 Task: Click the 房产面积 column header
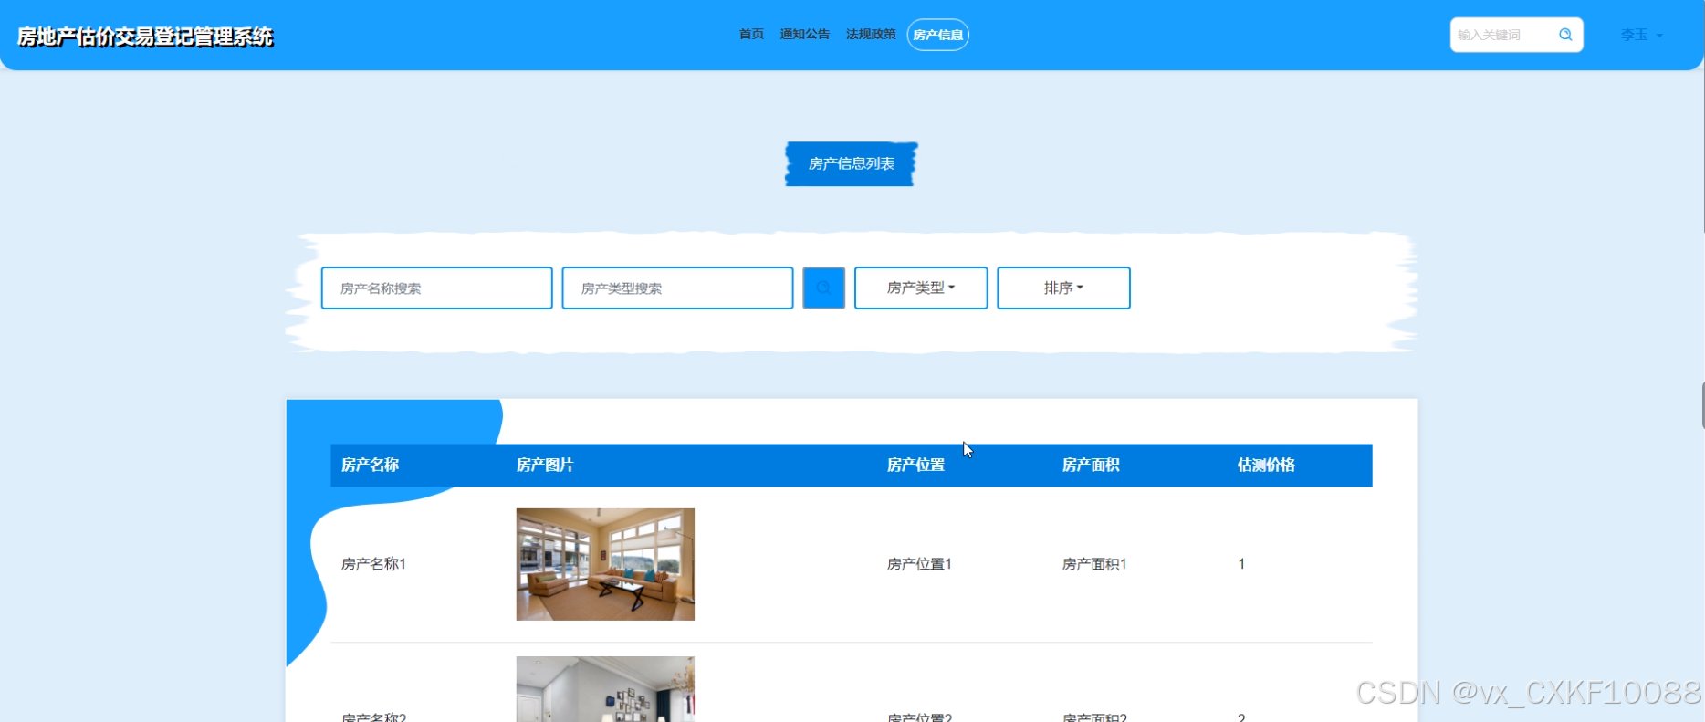(x=1091, y=465)
